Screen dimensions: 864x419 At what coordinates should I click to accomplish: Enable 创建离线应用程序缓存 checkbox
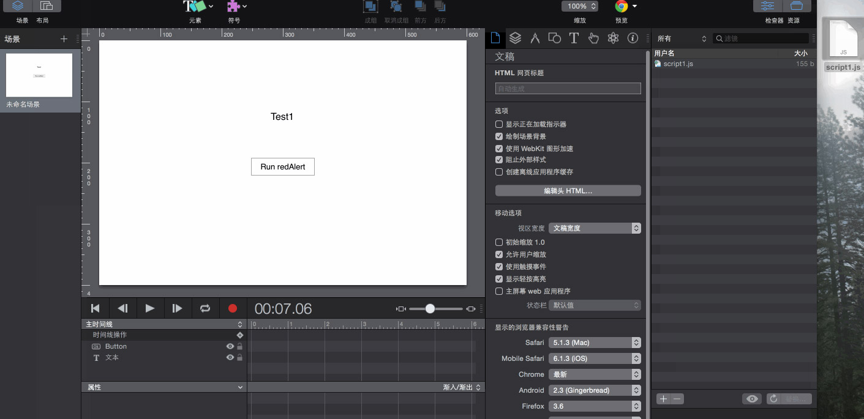499,172
